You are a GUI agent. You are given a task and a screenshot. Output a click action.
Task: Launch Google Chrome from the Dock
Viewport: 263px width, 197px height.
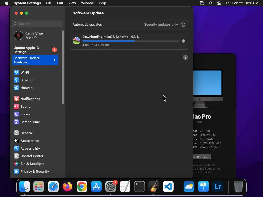coord(82,186)
